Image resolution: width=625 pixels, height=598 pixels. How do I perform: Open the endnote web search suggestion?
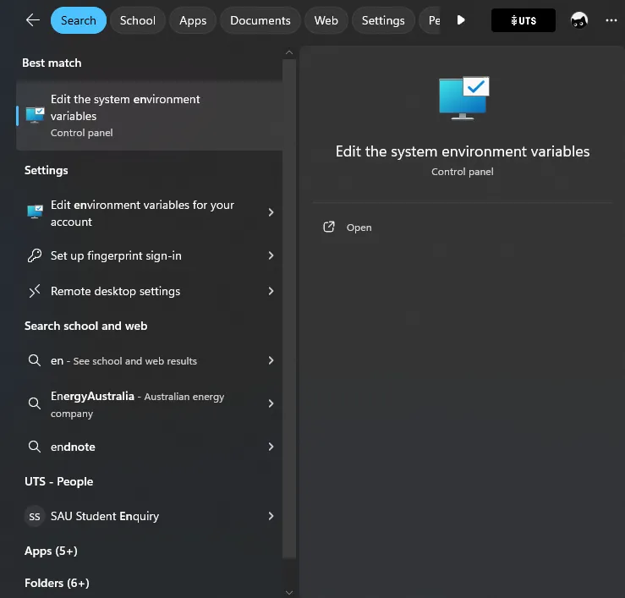pos(73,447)
